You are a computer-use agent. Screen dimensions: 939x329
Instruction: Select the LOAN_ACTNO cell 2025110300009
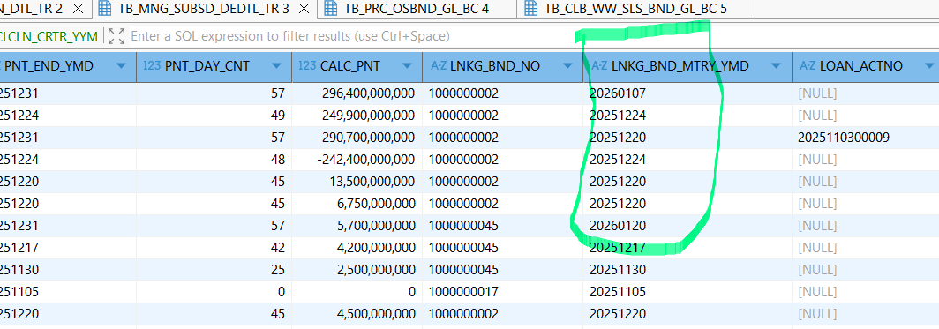(x=866, y=138)
